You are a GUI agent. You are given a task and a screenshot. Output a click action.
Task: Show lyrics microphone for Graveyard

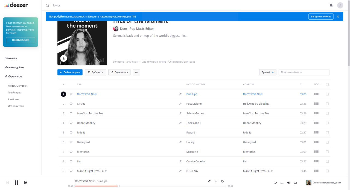(x=180, y=142)
